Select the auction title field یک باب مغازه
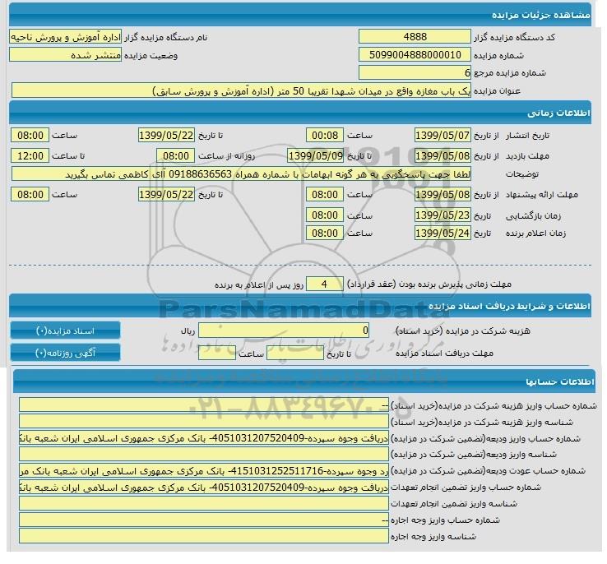Image resolution: width=607 pixels, height=564 pixels. 241,90
